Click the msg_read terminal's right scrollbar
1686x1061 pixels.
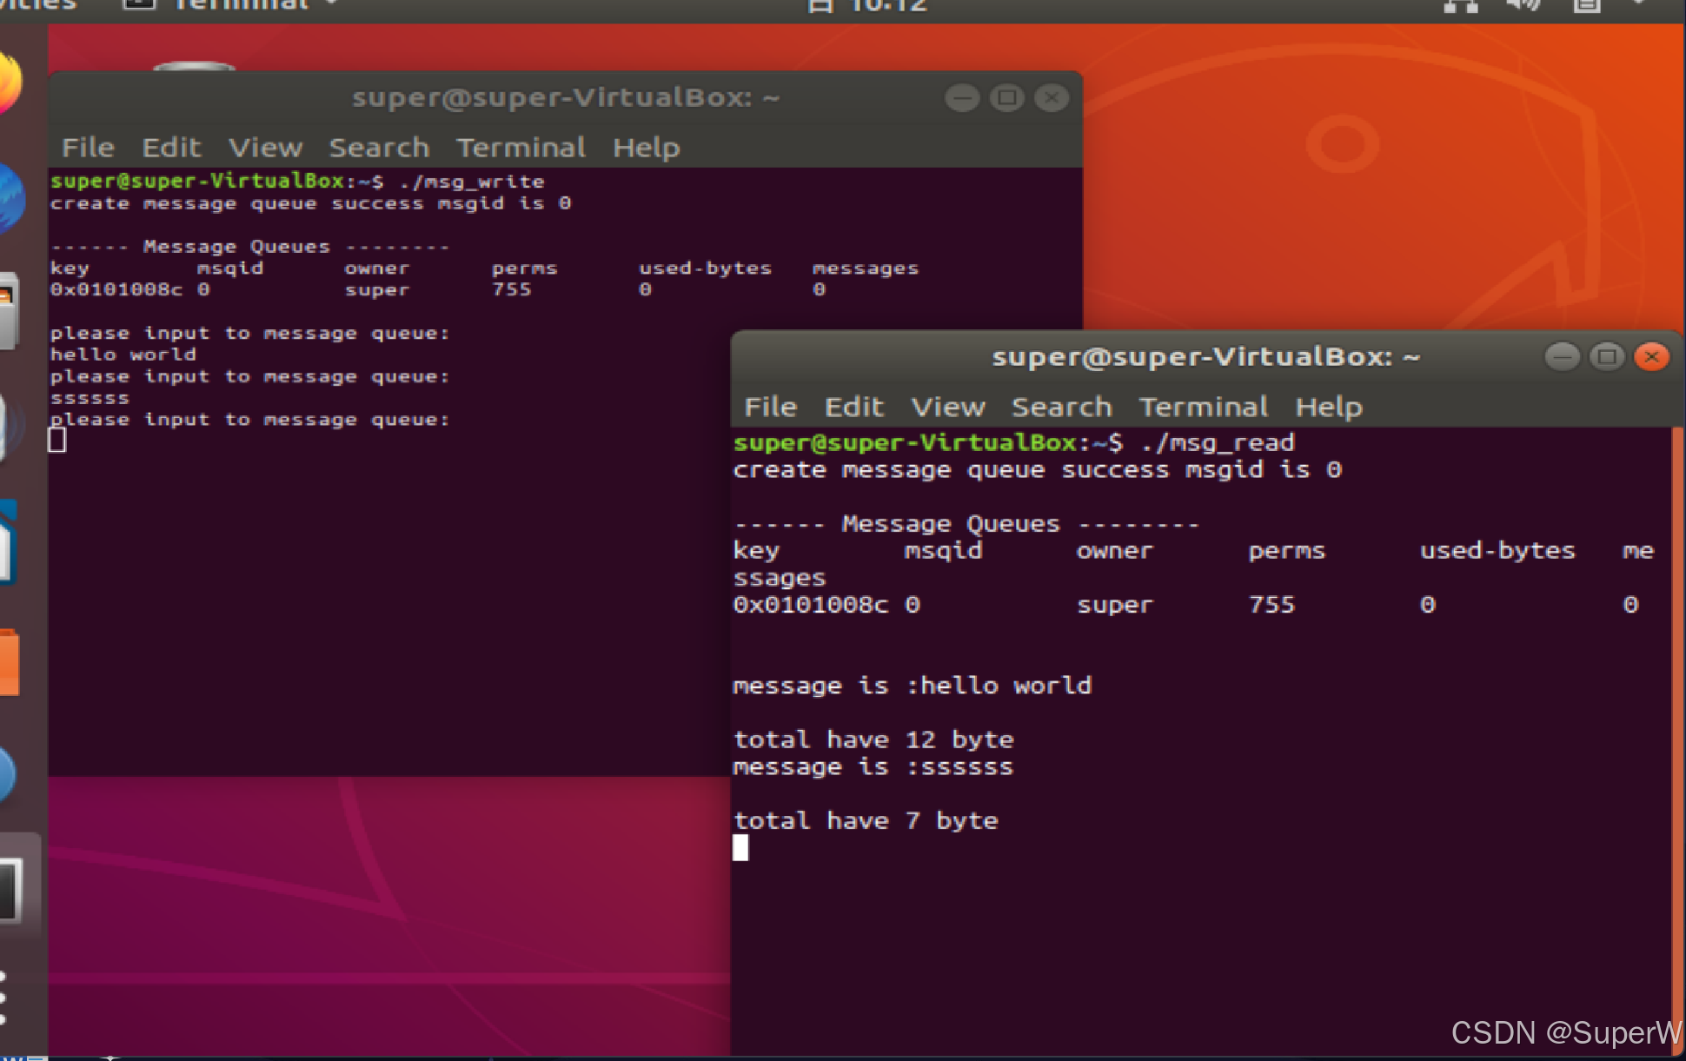coord(1677,739)
